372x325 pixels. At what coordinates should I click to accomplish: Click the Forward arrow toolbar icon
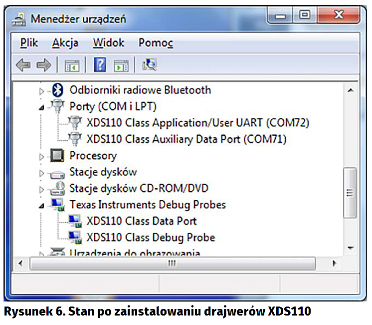pos(43,65)
